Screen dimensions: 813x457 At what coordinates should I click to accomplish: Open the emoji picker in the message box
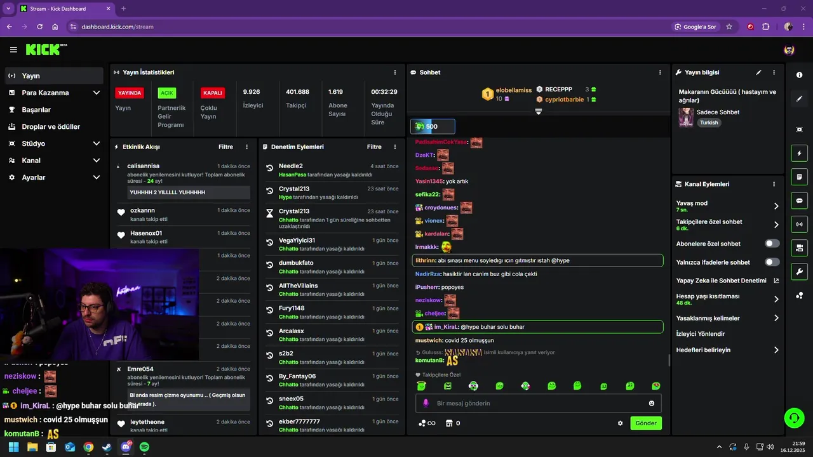pyautogui.click(x=652, y=403)
